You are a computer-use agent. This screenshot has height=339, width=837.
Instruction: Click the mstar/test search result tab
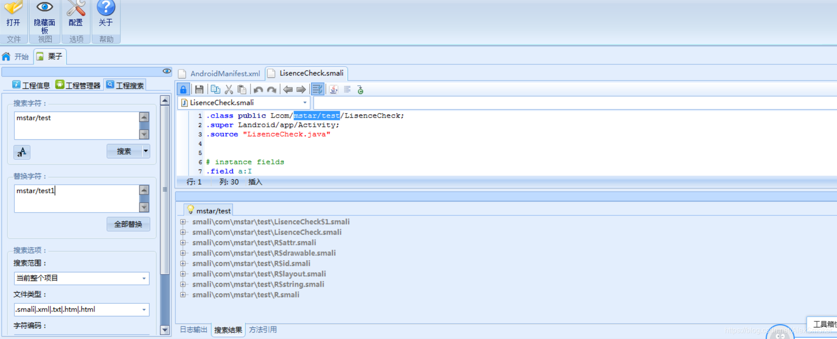208,210
